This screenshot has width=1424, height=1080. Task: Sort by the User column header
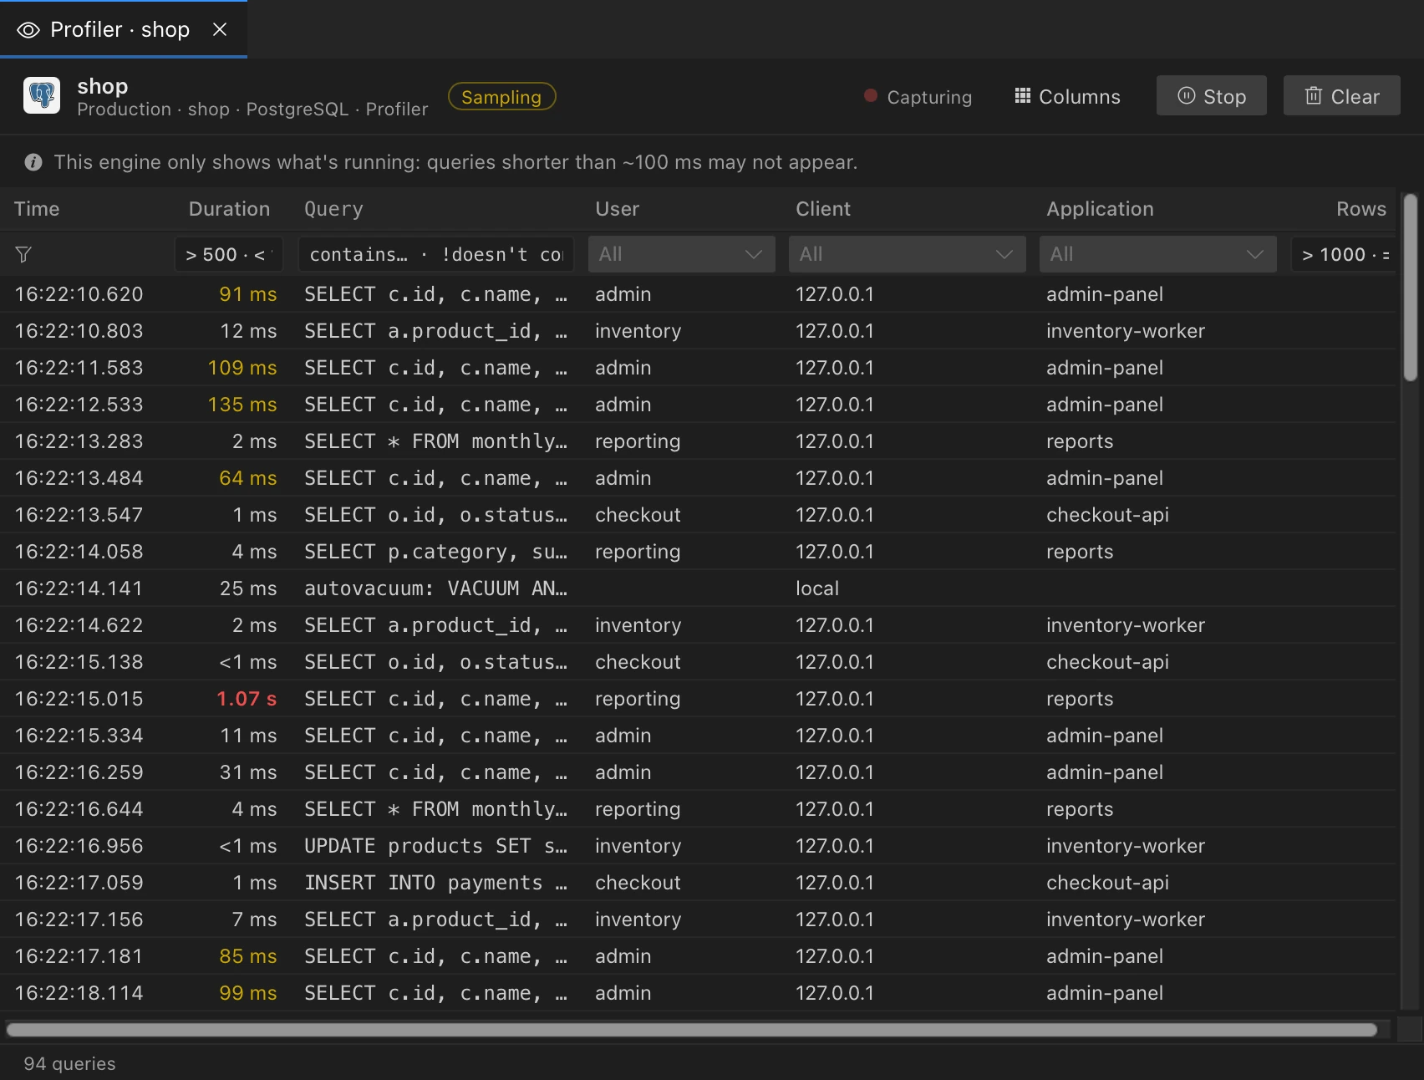pyautogui.click(x=617, y=209)
